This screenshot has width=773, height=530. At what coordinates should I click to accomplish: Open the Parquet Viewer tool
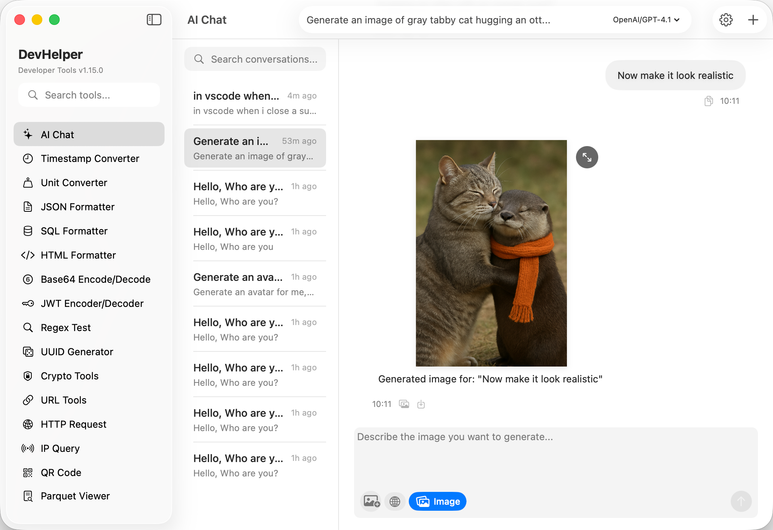click(x=75, y=496)
